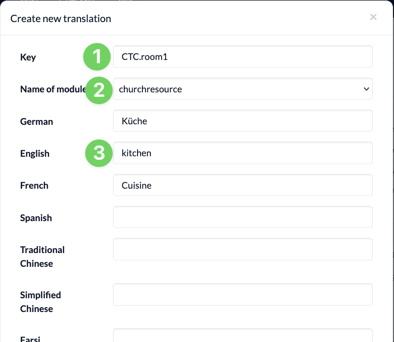This screenshot has width=394, height=342.
Task: Click the Create new translation heading
Action: 60,19
